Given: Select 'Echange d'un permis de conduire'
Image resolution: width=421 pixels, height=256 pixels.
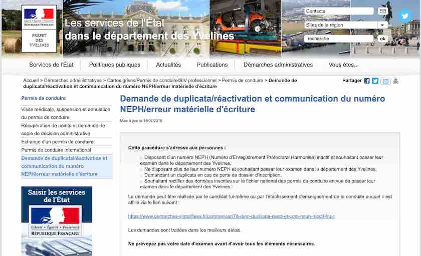Looking at the screenshot, I should click(57, 142).
